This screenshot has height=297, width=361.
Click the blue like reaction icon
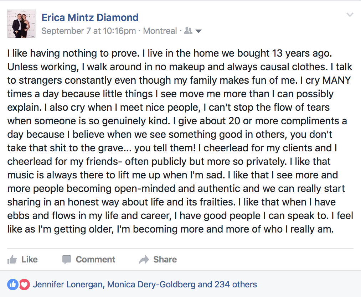(x=13, y=285)
